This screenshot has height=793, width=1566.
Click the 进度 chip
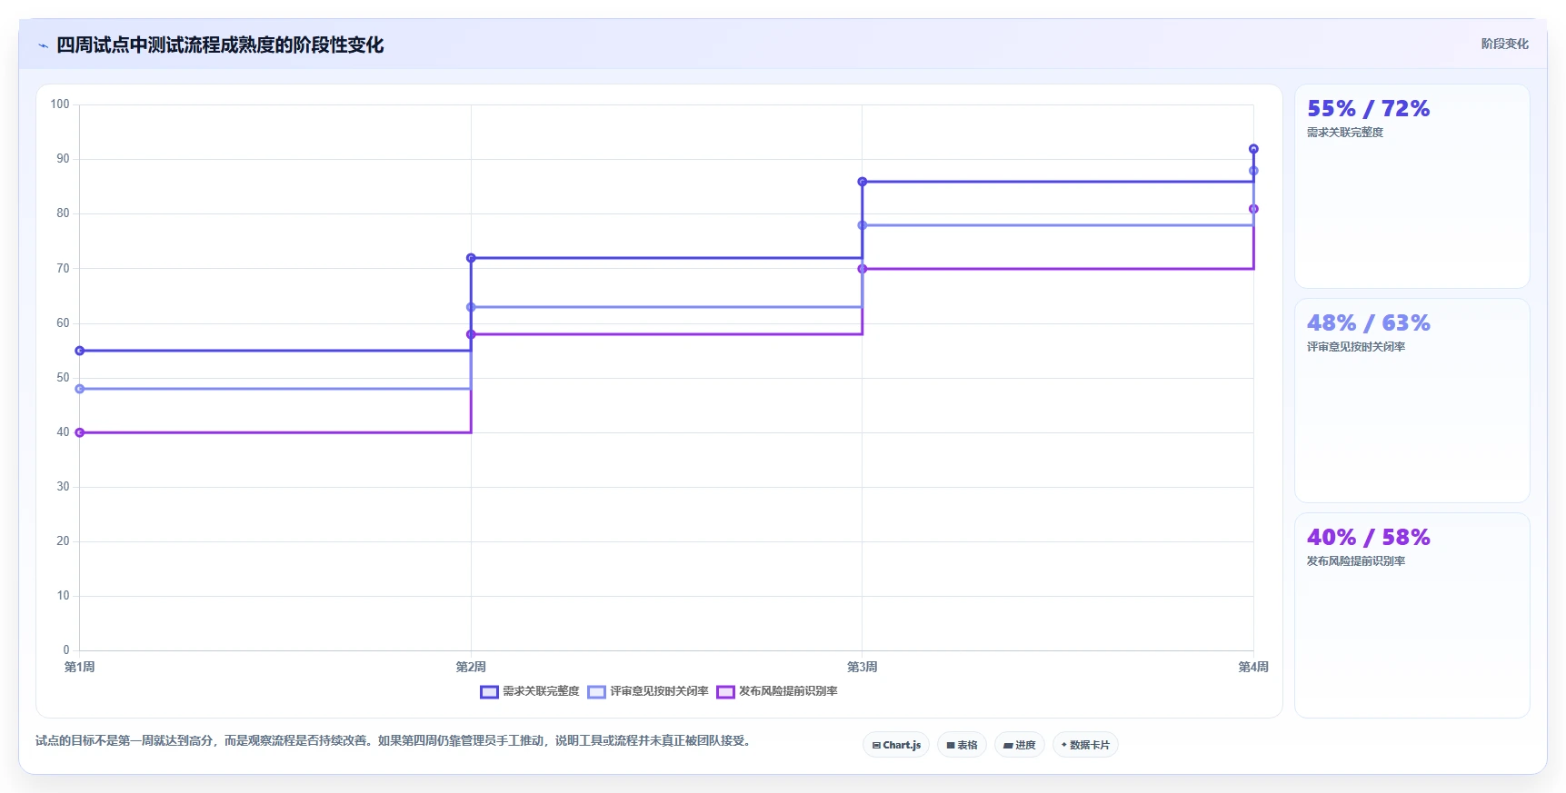[x=1019, y=745]
